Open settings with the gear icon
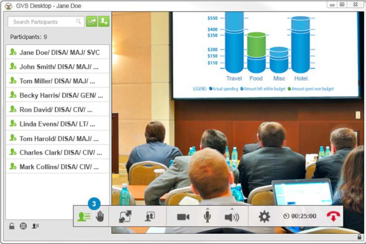Viewport: 366px width, 244px height. point(264,217)
